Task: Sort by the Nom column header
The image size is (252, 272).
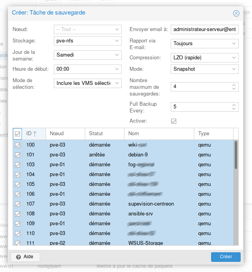Action: click(159, 134)
